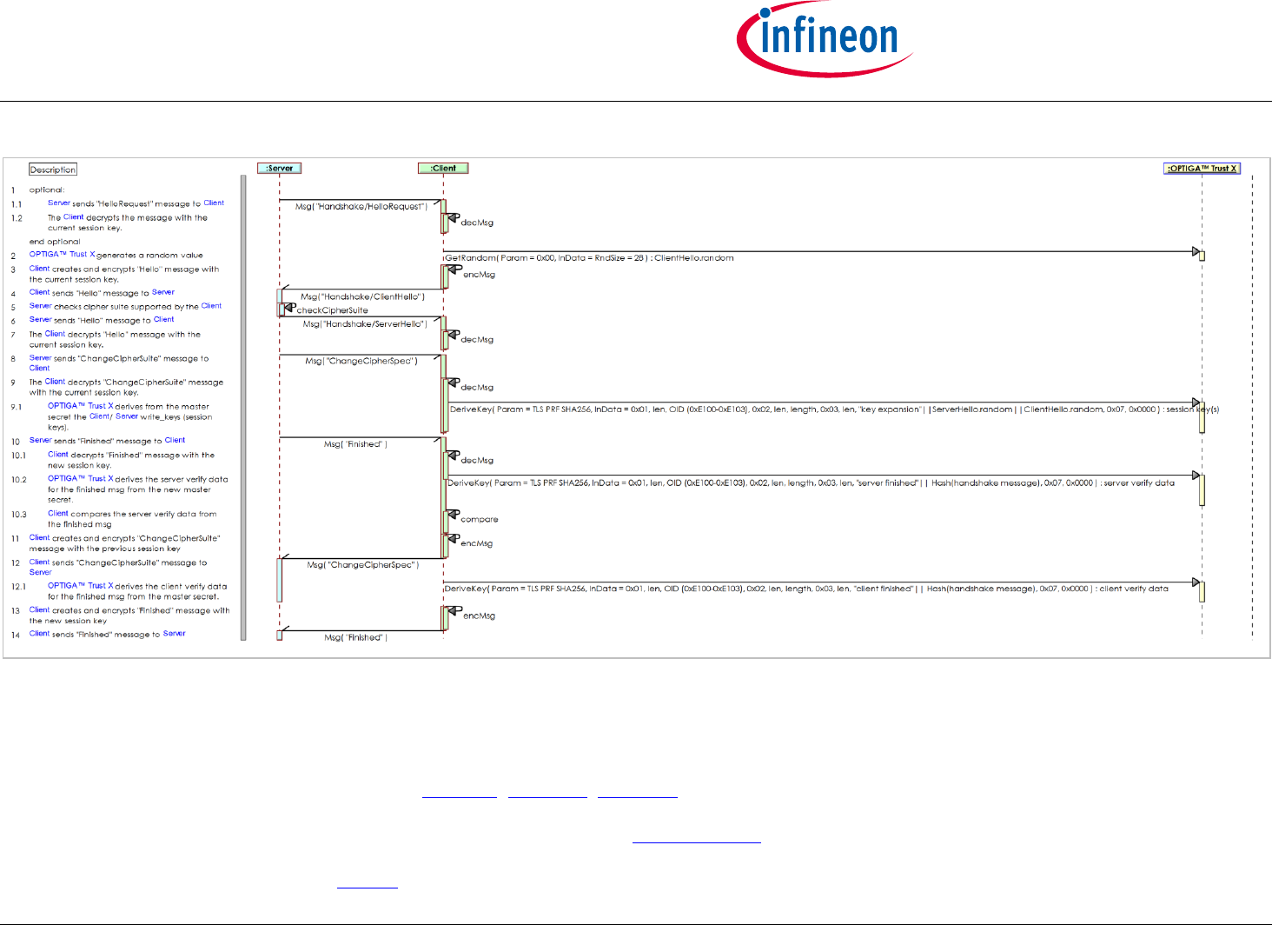Click the DeriveKey "key expansion" call label
Screen dimensions: 1272x925
[x=834, y=409]
